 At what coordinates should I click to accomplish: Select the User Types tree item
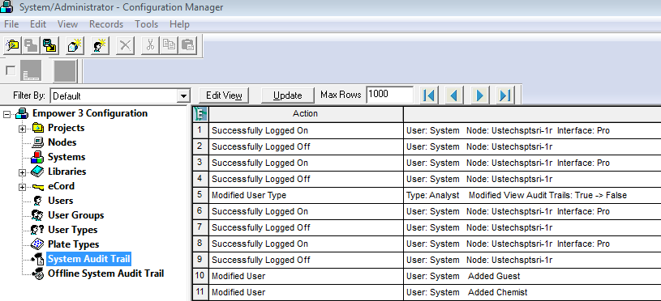[72, 230]
